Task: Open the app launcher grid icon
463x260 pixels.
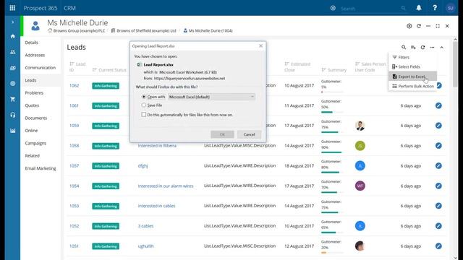Action: 12,8
